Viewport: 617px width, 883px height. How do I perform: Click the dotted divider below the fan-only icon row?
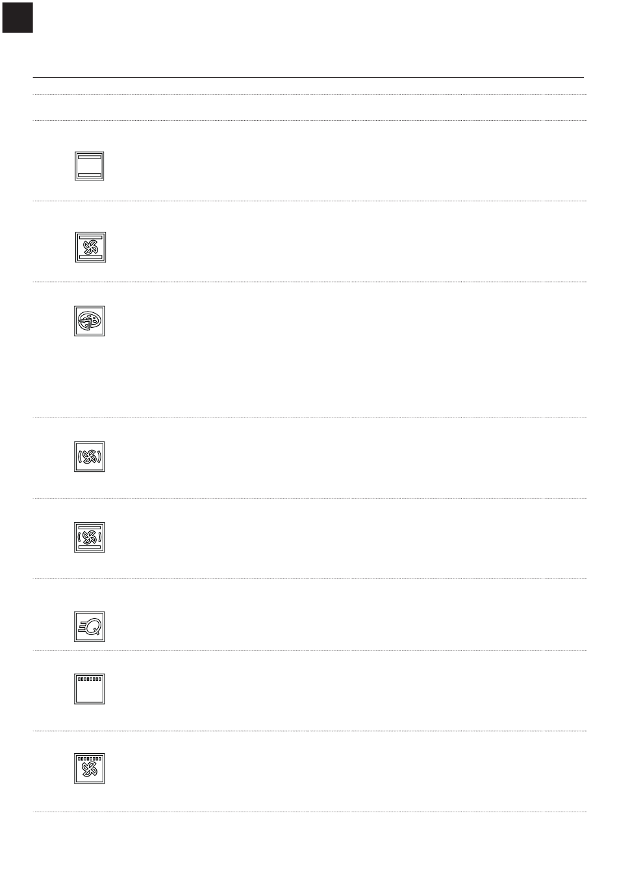point(310,499)
